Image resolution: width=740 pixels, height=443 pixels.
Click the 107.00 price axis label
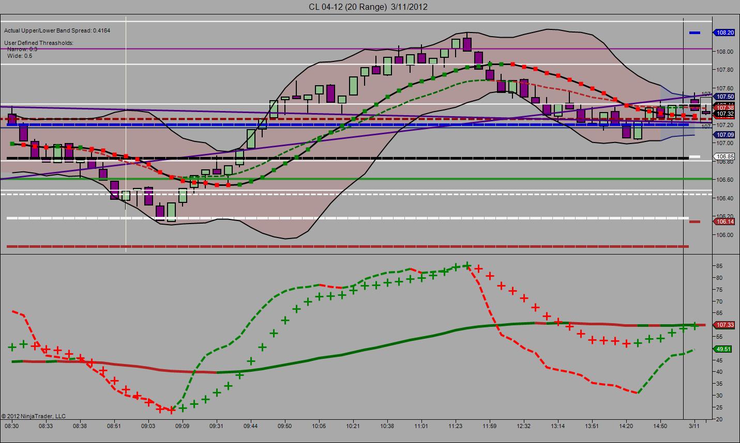(x=725, y=143)
